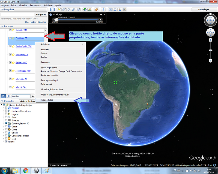Click the zoom slider handle
Screen dimensions: 218x174
[x=210, y=50]
